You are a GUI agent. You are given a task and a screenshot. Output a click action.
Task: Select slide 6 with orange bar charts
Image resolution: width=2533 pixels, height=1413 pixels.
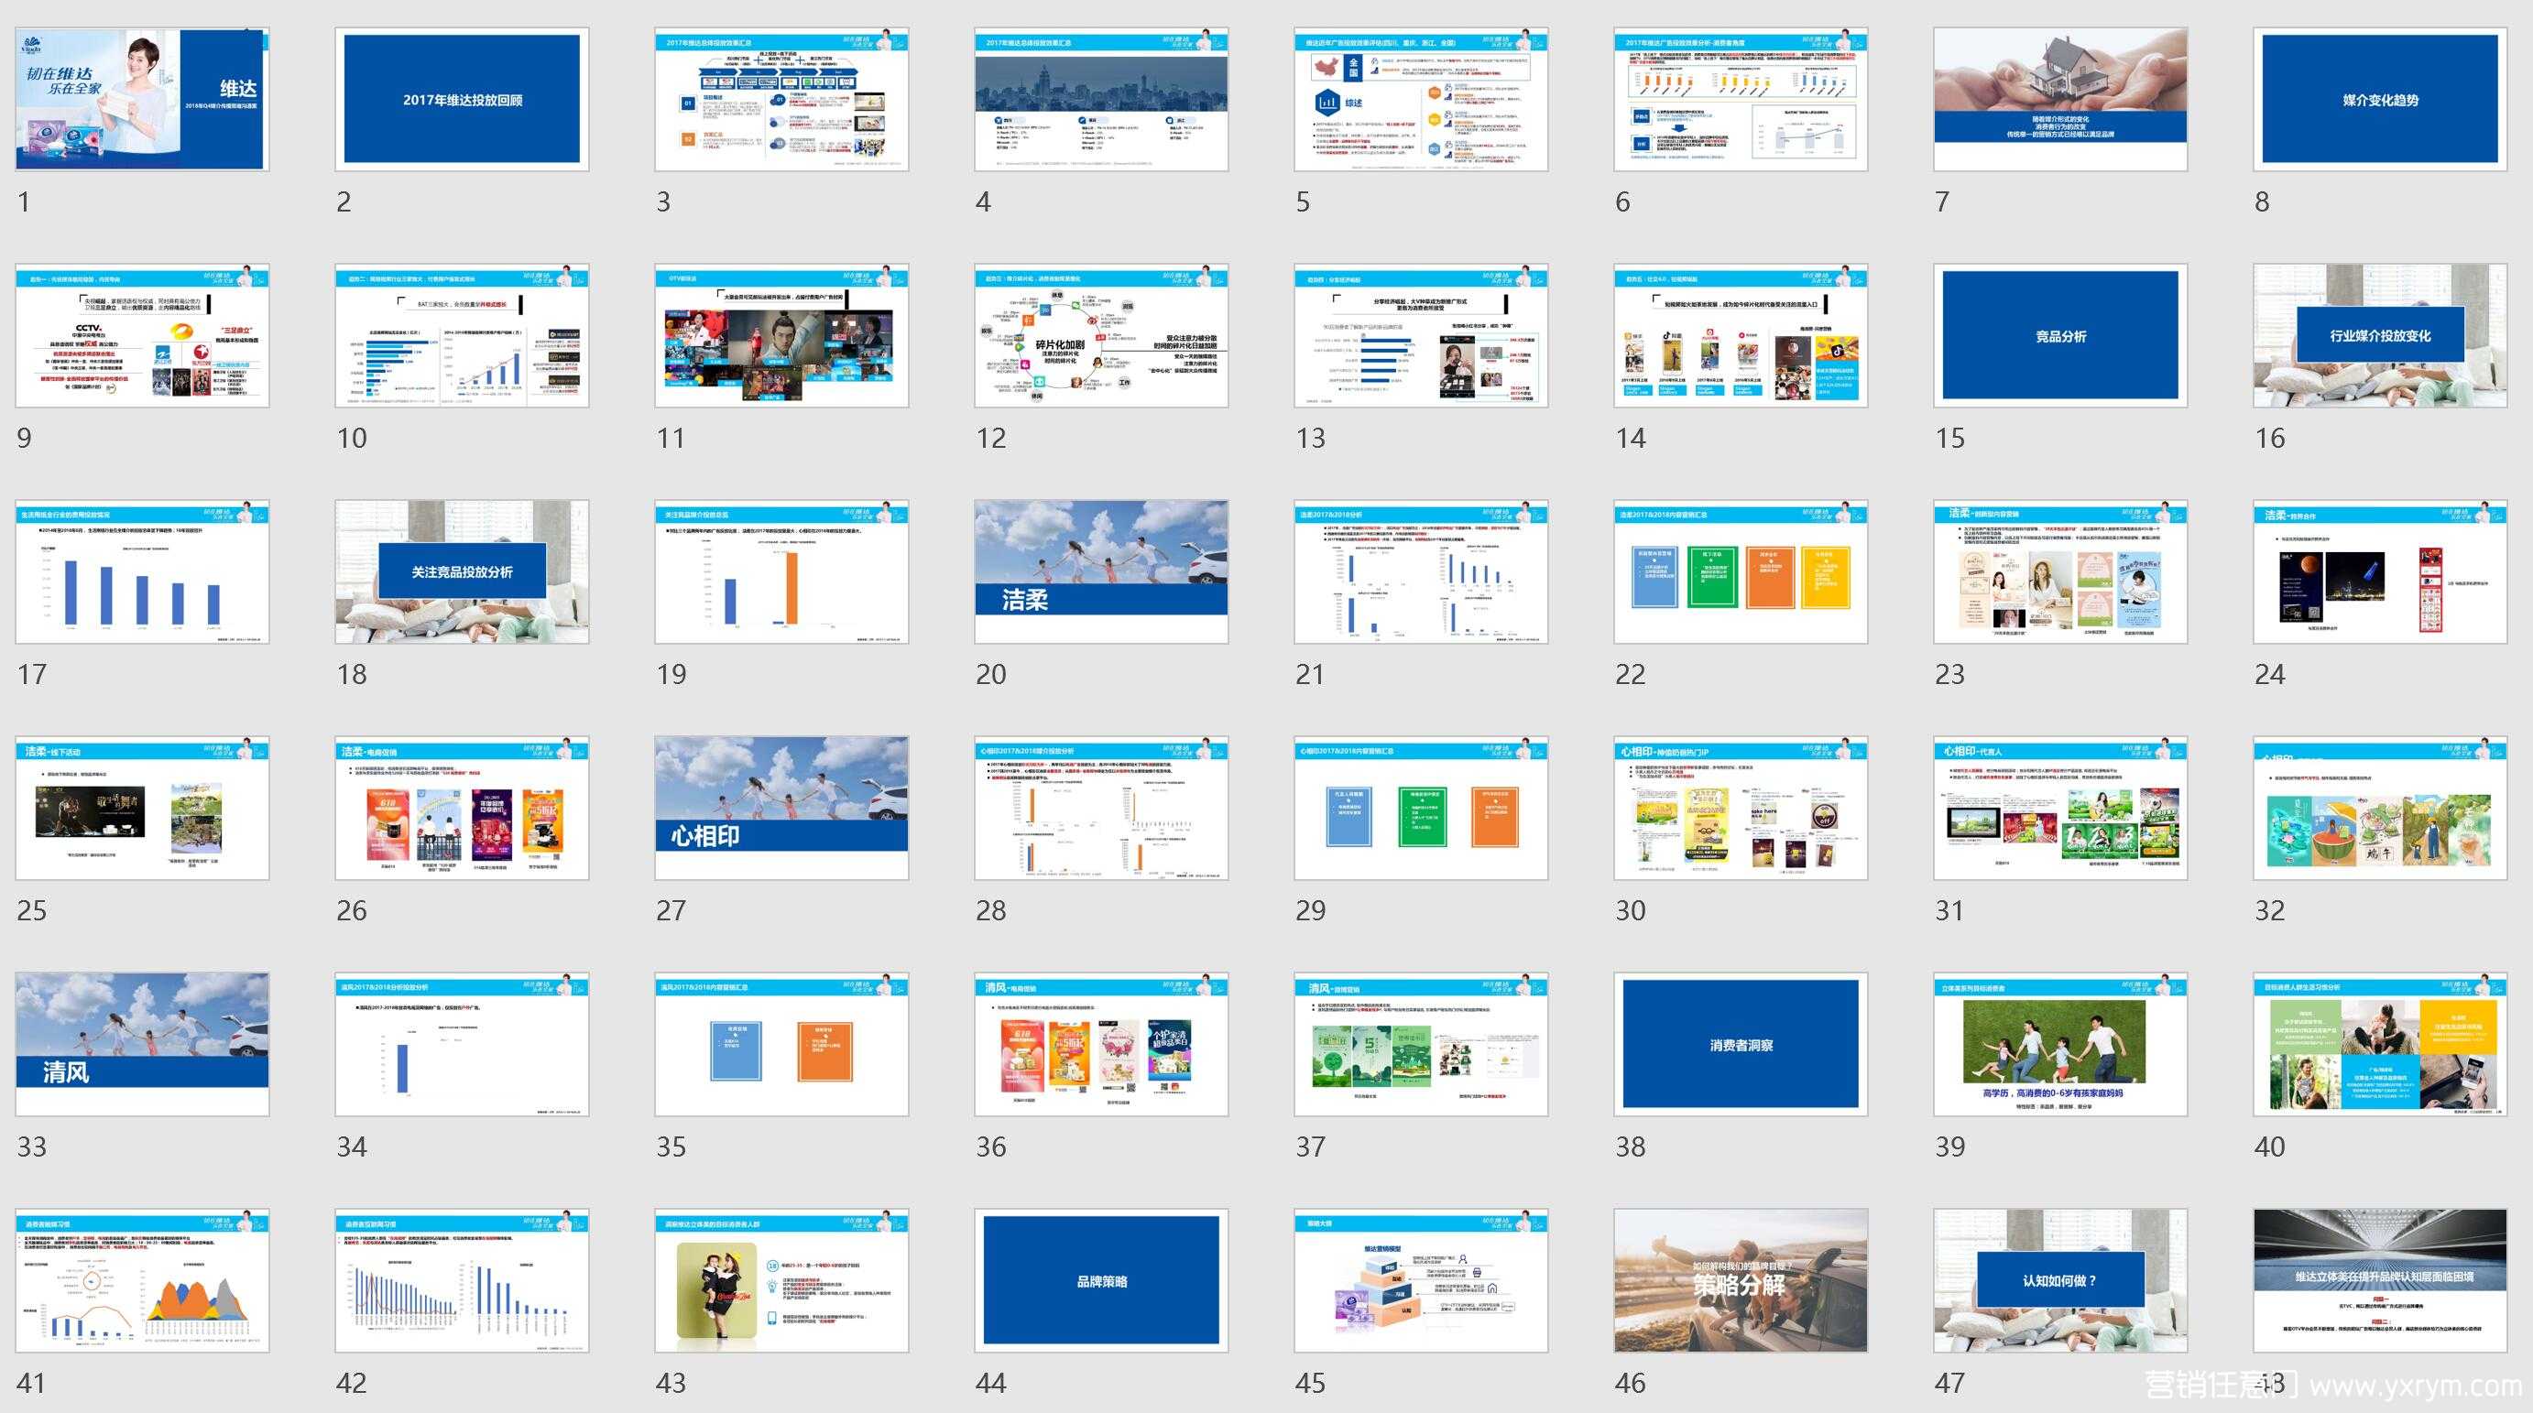point(1741,99)
